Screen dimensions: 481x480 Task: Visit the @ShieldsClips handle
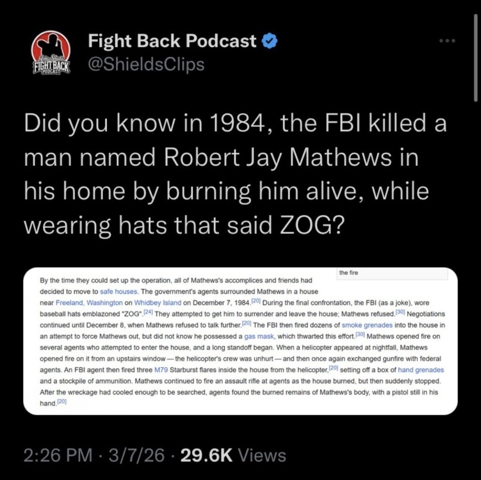click(146, 64)
